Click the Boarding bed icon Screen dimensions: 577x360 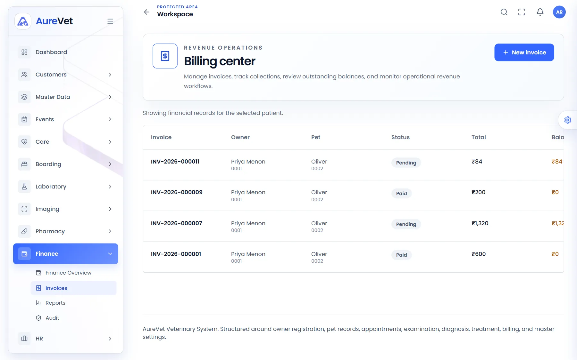click(24, 164)
